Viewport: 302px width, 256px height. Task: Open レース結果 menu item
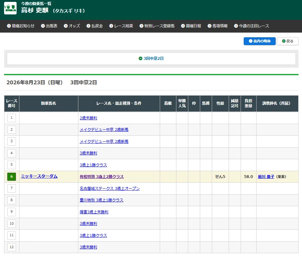121,26
